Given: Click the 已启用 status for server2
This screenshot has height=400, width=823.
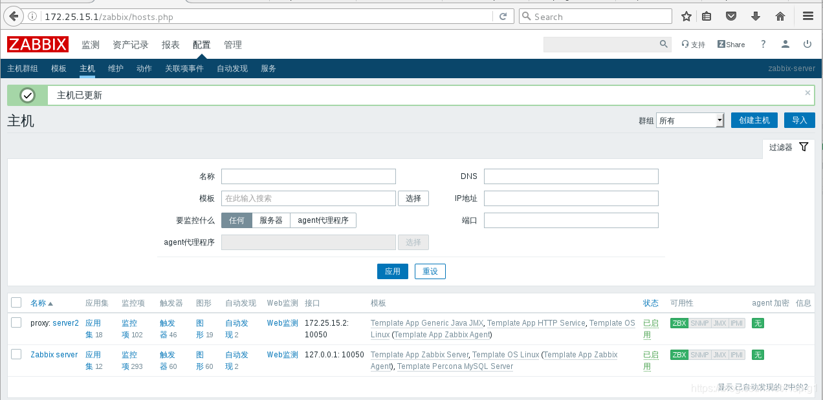Looking at the screenshot, I should pyautogui.click(x=651, y=329).
